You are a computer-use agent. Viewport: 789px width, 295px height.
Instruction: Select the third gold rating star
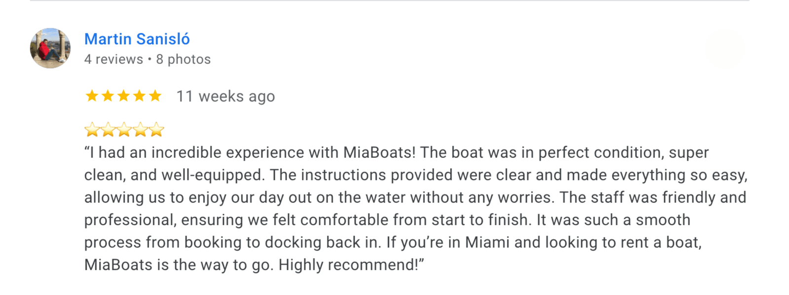tap(123, 96)
